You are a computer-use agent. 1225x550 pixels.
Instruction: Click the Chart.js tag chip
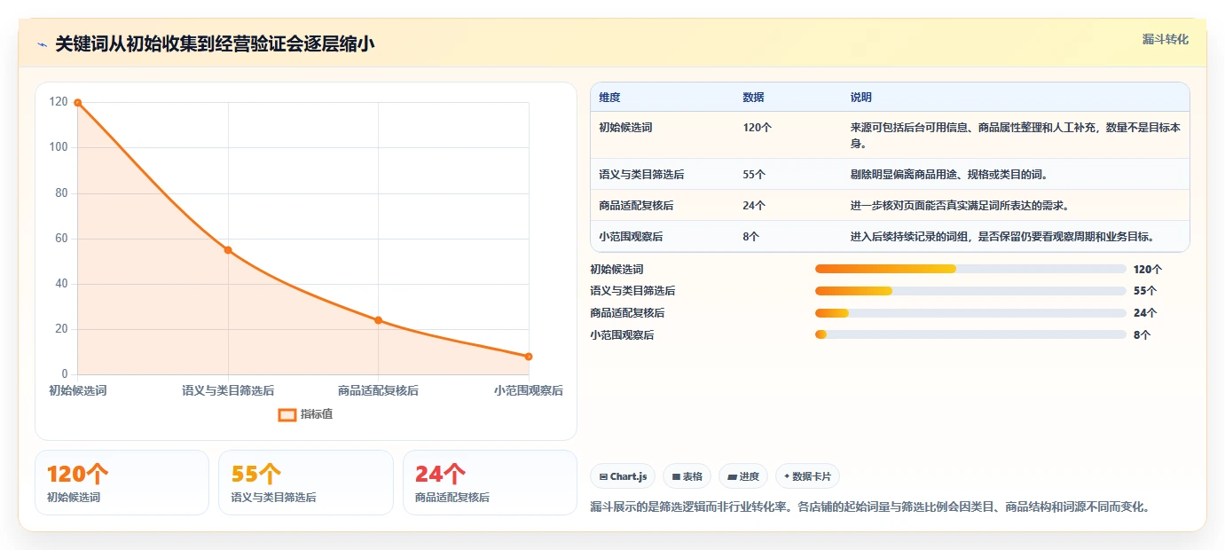click(x=623, y=476)
